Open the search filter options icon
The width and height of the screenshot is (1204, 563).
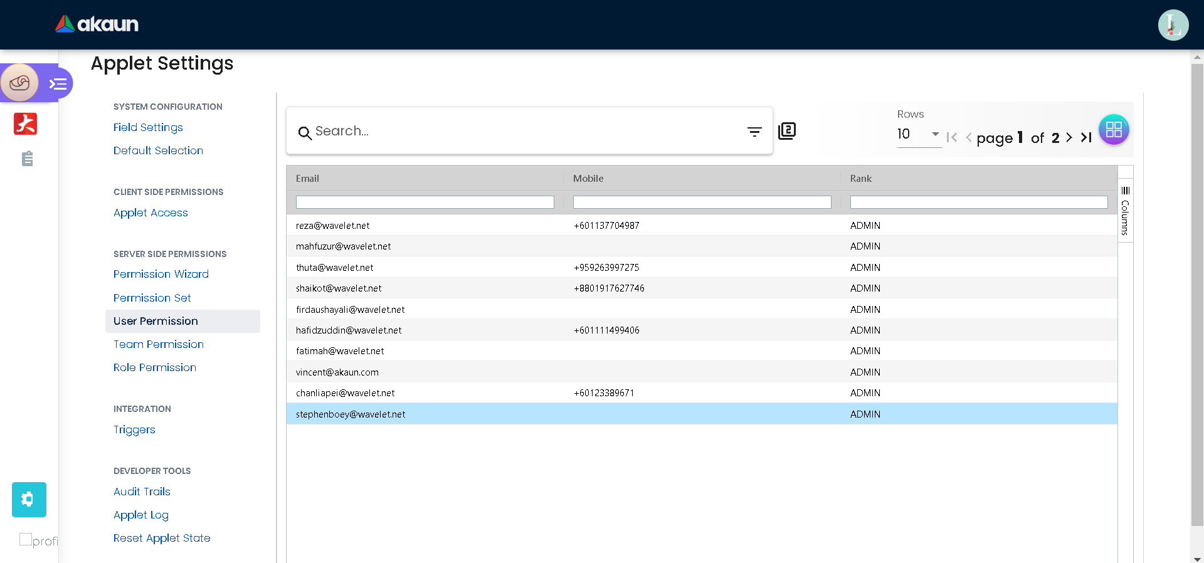coord(754,132)
